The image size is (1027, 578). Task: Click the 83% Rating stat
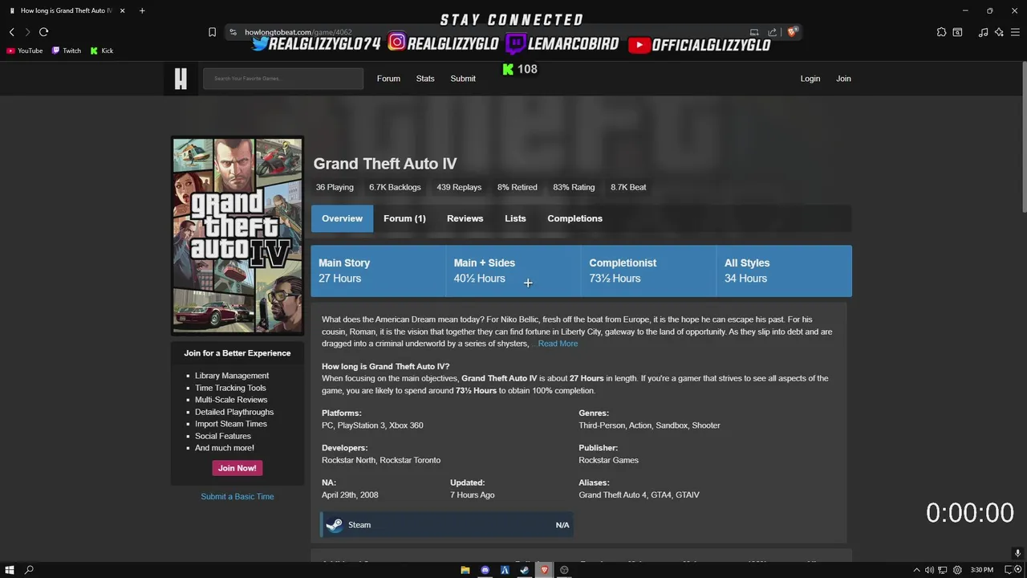click(574, 187)
